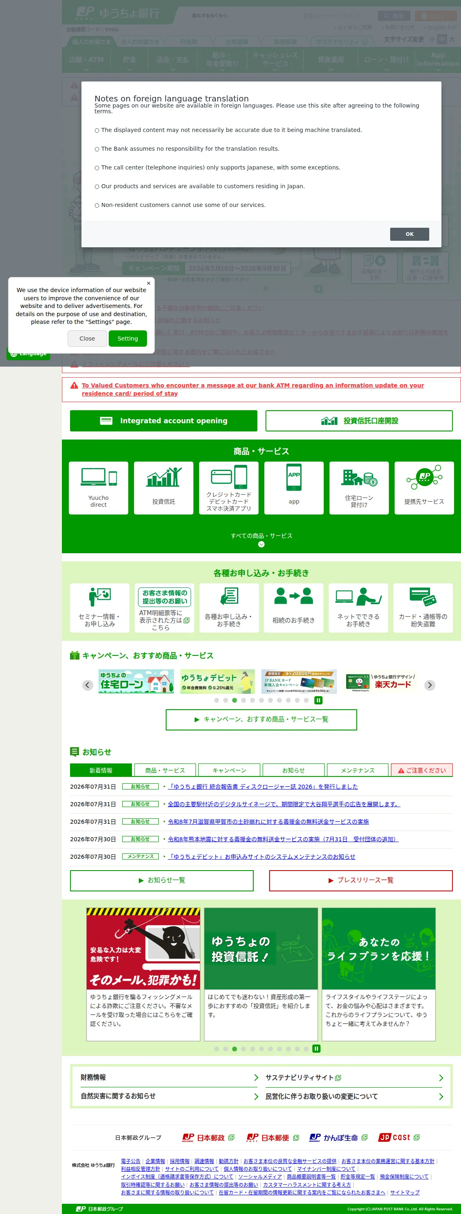Open ゆうちょデビット banner

(x=217, y=682)
